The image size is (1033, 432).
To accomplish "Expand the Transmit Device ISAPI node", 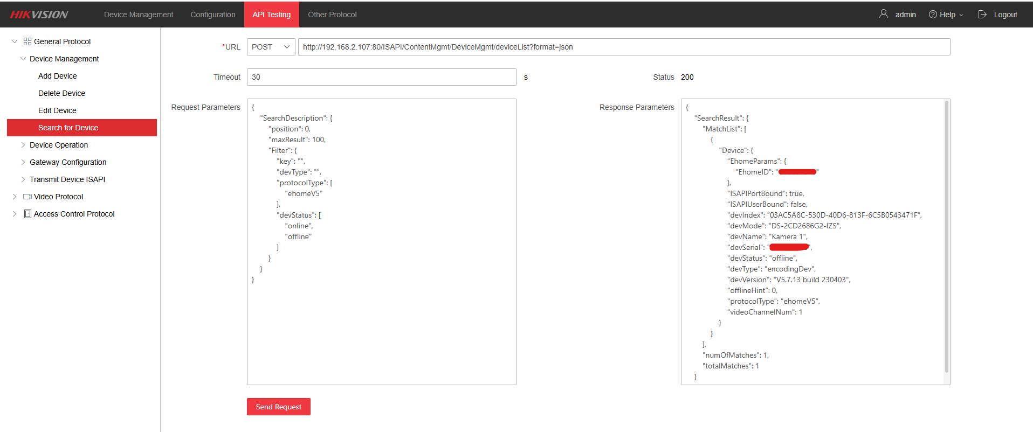I will 23,179.
